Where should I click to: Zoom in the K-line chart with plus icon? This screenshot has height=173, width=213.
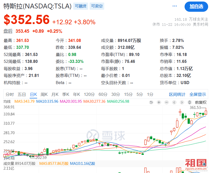tap(159, 102)
